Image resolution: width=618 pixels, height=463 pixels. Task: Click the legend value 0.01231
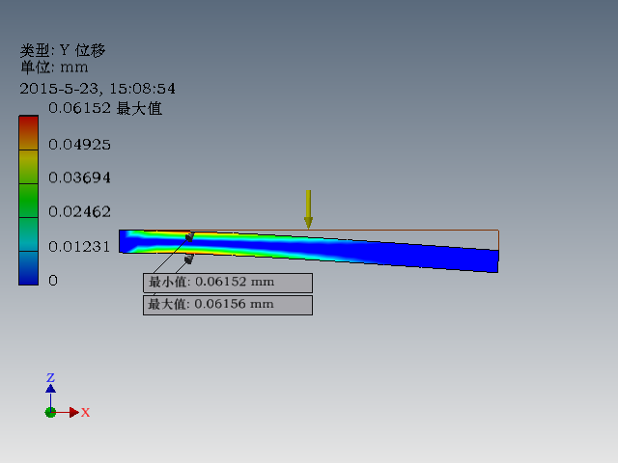click(79, 247)
